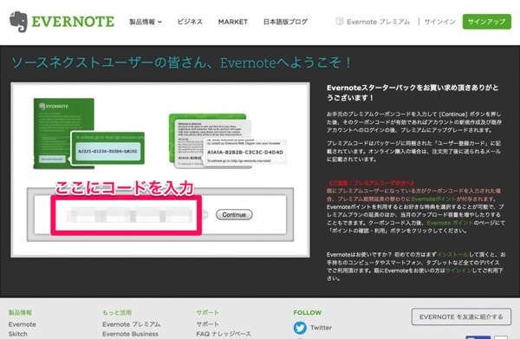Open the Evernoteポイント link in red notice
This screenshot has width=520, height=339.
(x=434, y=199)
